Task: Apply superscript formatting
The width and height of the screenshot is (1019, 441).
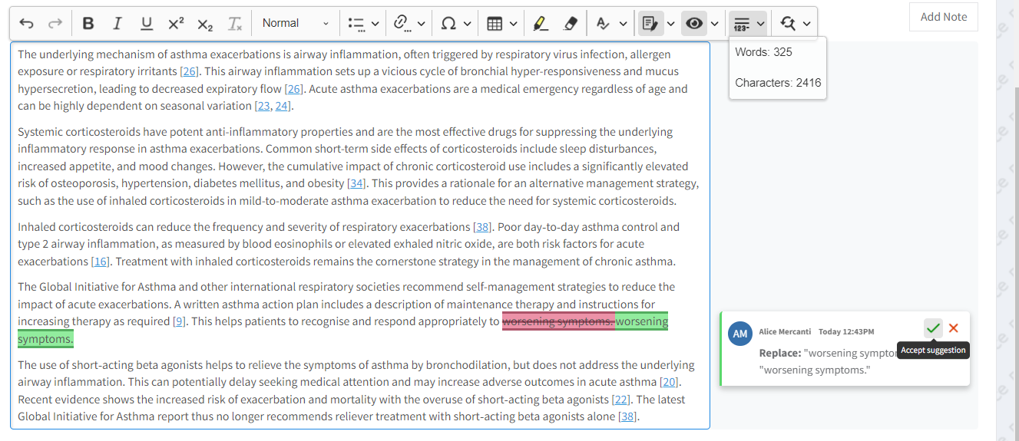Action: click(176, 24)
